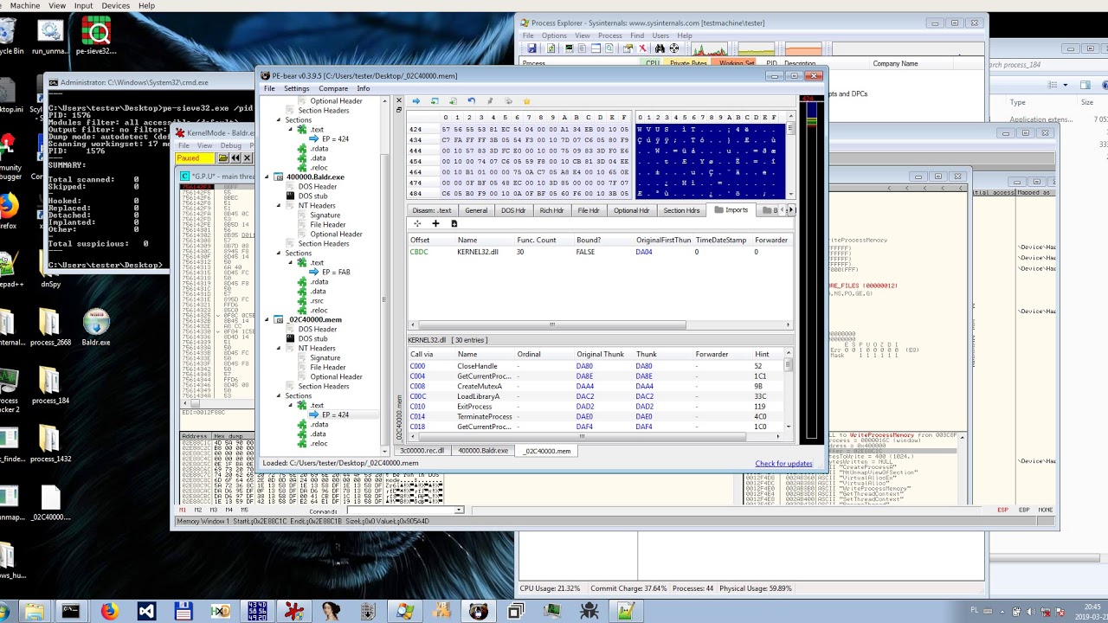Click the close X icon of PE-bear's hex pane
The height and width of the screenshot is (623, 1108).
pos(399,101)
